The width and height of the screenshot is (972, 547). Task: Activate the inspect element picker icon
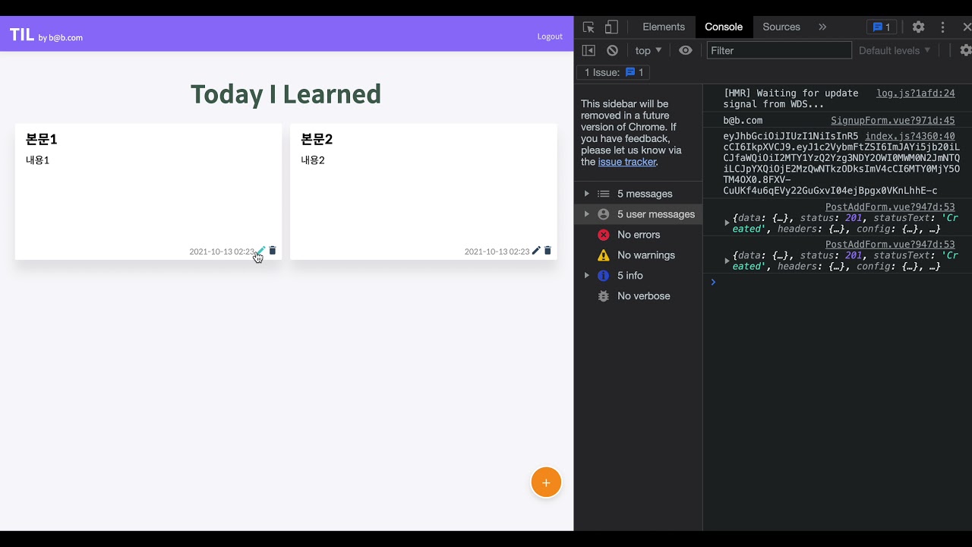coord(589,27)
